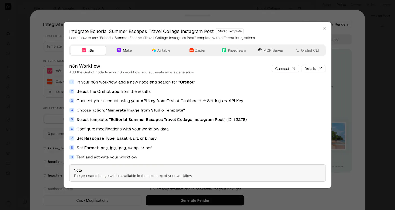
Task: Select the kicker_te parameter row
Action: [54, 148]
